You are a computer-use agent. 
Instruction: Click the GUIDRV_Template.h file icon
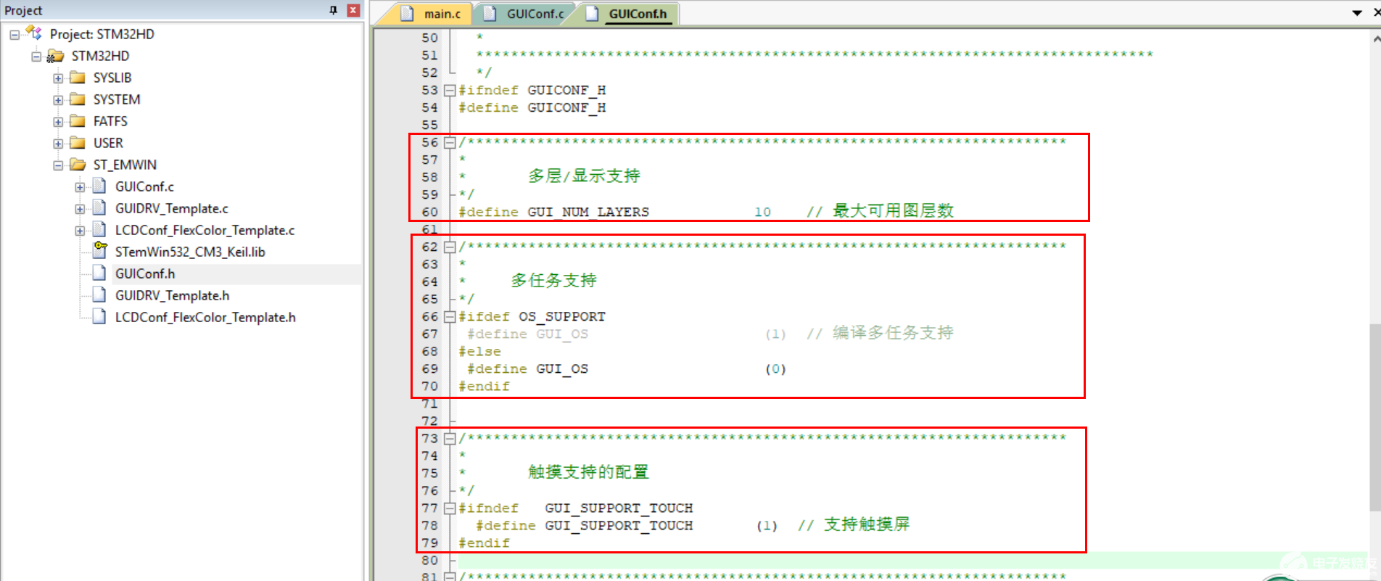(99, 295)
